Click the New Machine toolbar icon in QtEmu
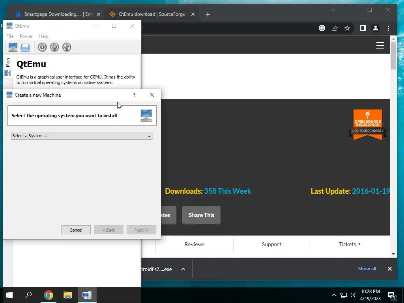Viewport: 404px width, 303px height. [x=13, y=47]
